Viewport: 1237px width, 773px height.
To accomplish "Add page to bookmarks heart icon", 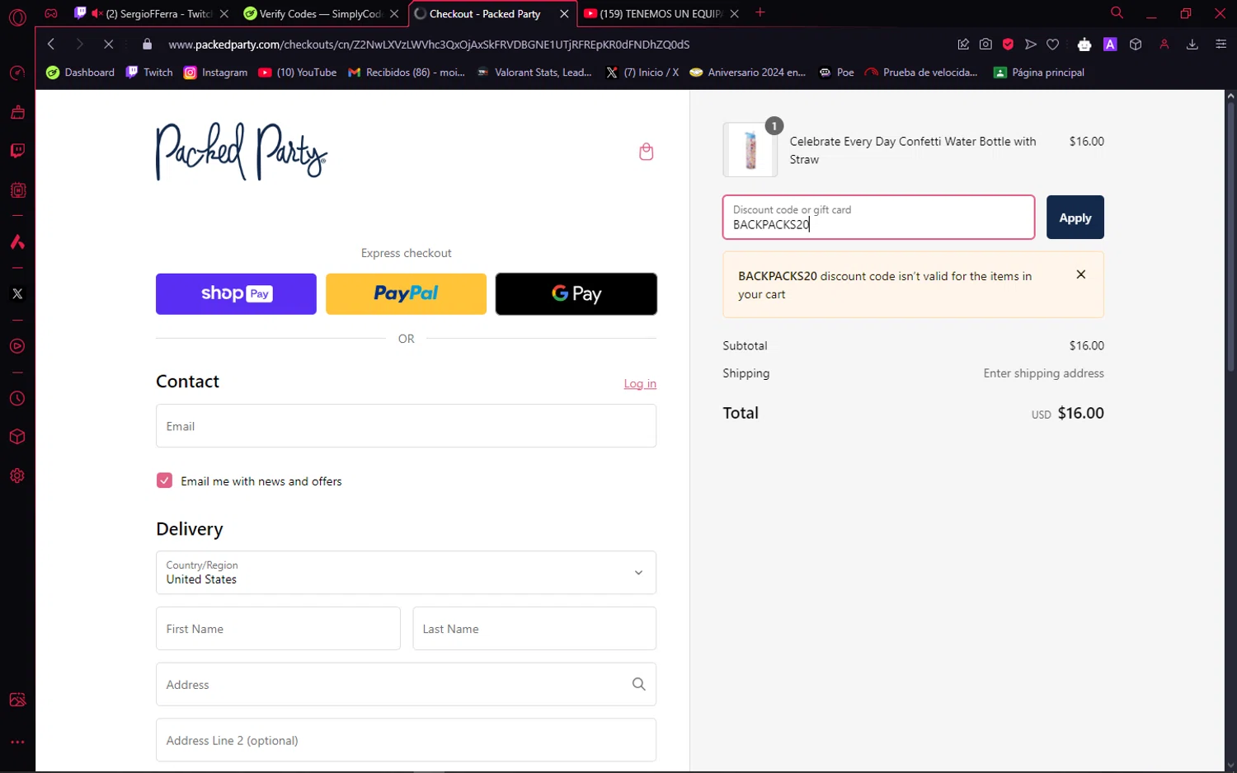I will point(1053,45).
